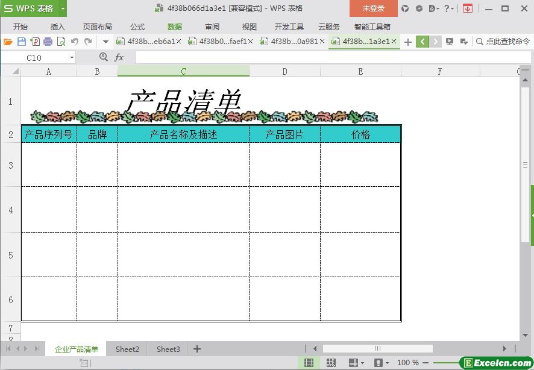This screenshot has width=534, height=370.
Task: Expand the quick access toolbar dropdown
Action: pyautogui.click(x=105, y=42)
